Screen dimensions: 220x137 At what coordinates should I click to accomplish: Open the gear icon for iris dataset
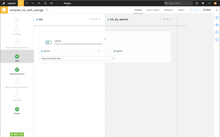pos(96,19)
